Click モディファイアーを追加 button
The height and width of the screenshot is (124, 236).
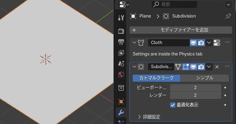coord(181,30)
